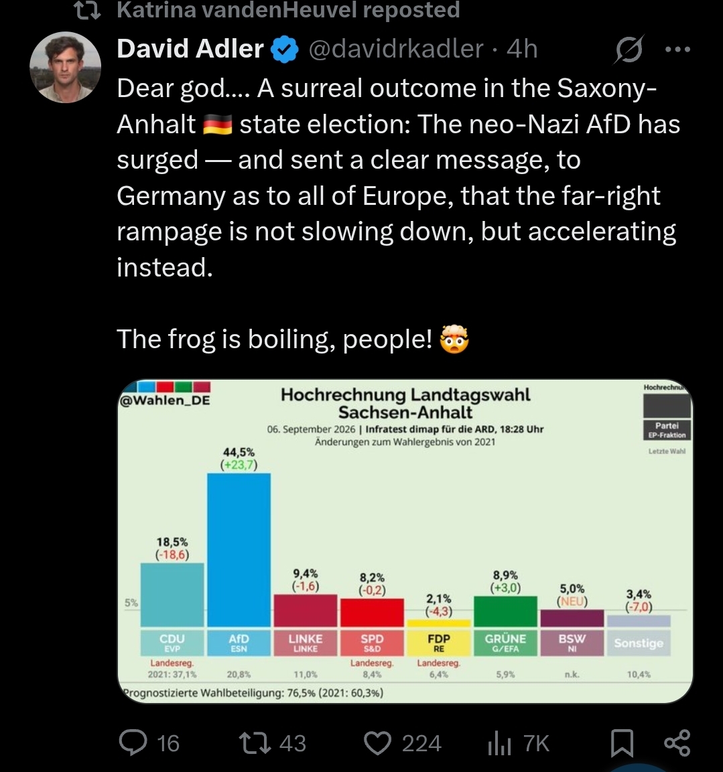Tap the blue AfD bar in chart

click(239, 550)
